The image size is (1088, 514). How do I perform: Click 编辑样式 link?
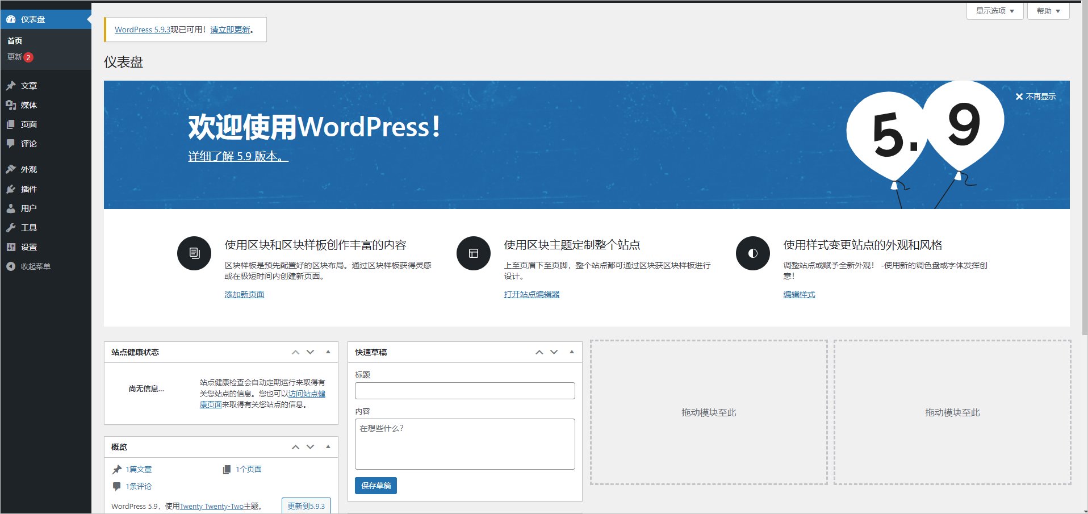799,294
